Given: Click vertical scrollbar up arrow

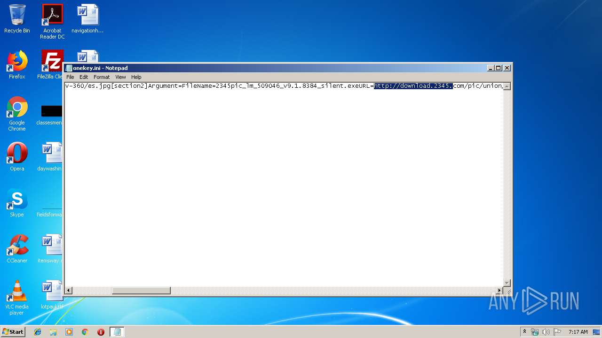Looking at the screenshot, I should click(x=507, y=86).
